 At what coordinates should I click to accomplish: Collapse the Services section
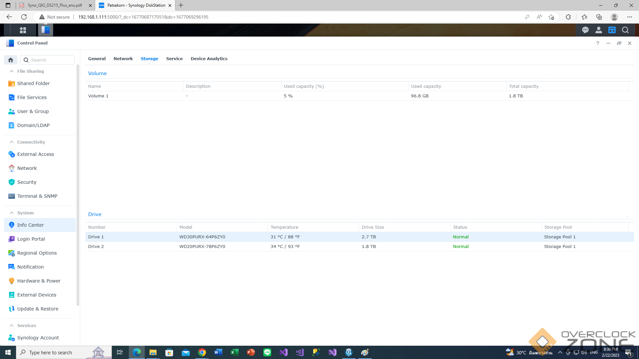[12, 325]
